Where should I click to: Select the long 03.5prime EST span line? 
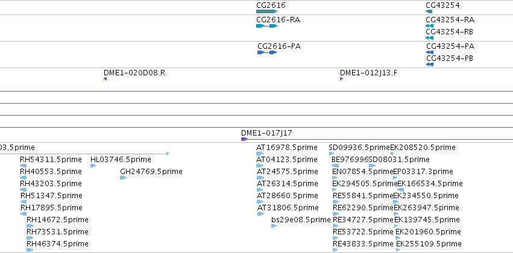(85, 154)
